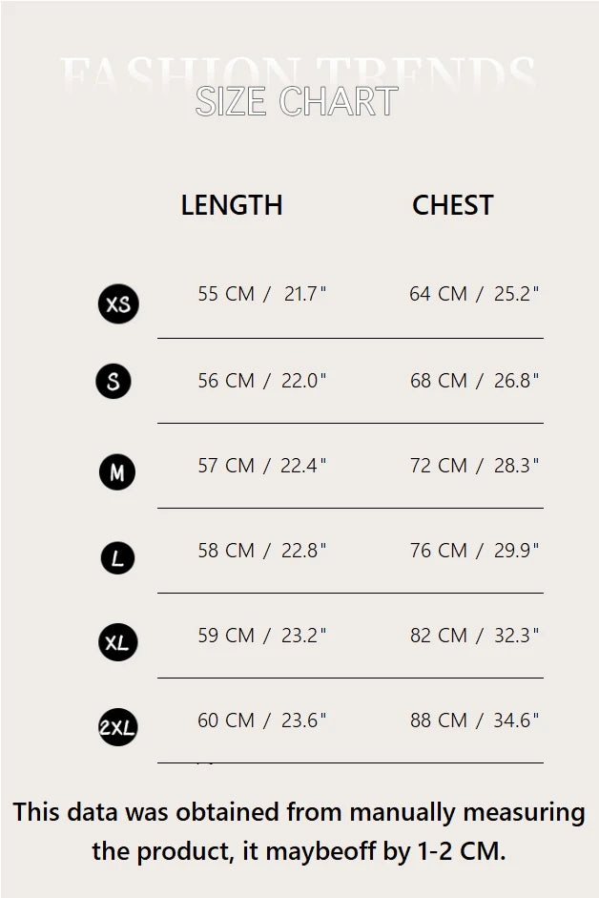Screen dimensions: 599x898
Task: Click XS length value 55 CM
Action: 226,294
